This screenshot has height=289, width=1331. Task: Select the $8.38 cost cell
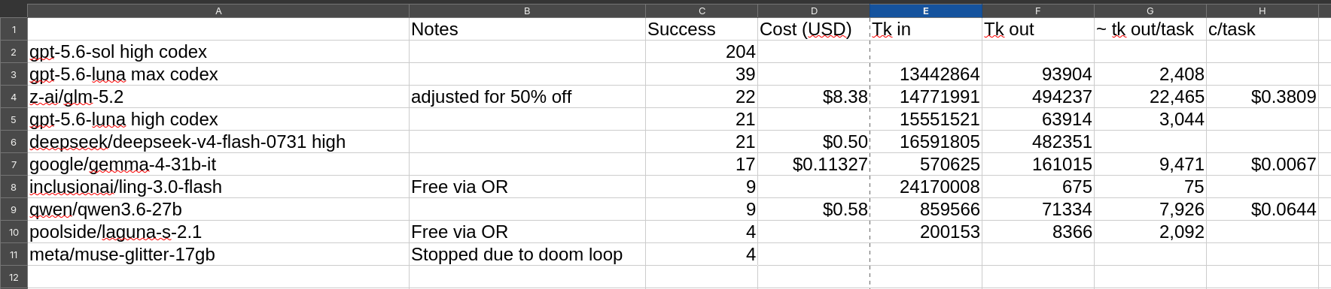814,97
